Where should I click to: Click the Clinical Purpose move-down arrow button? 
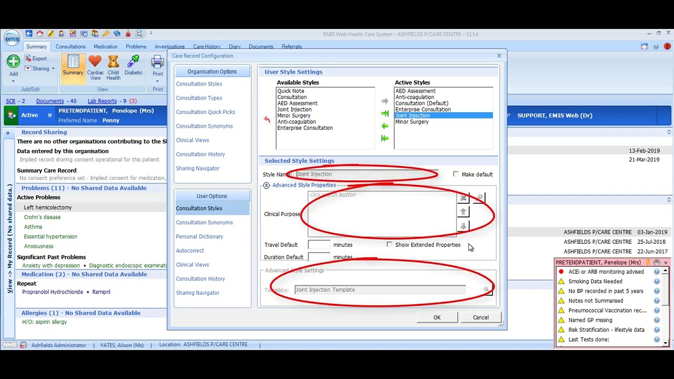463,226
